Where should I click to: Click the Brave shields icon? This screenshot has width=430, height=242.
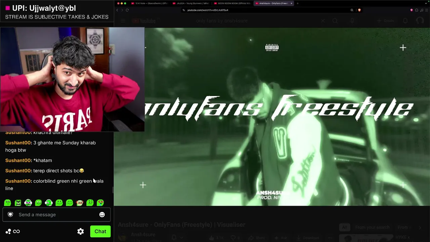pyautogui.click(x=359, y=10)
